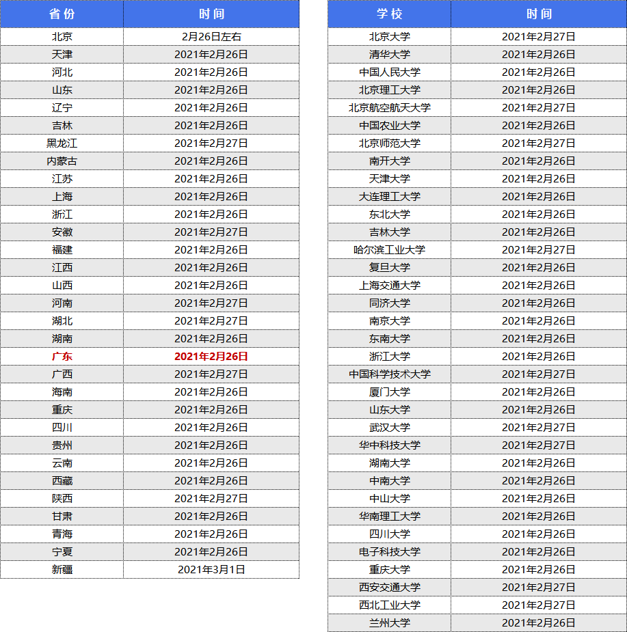Click the 厦门大学 cell
This screenshot has width=627, height=632.
coord(389,391)
